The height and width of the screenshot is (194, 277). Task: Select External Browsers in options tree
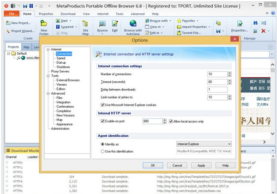68,80
